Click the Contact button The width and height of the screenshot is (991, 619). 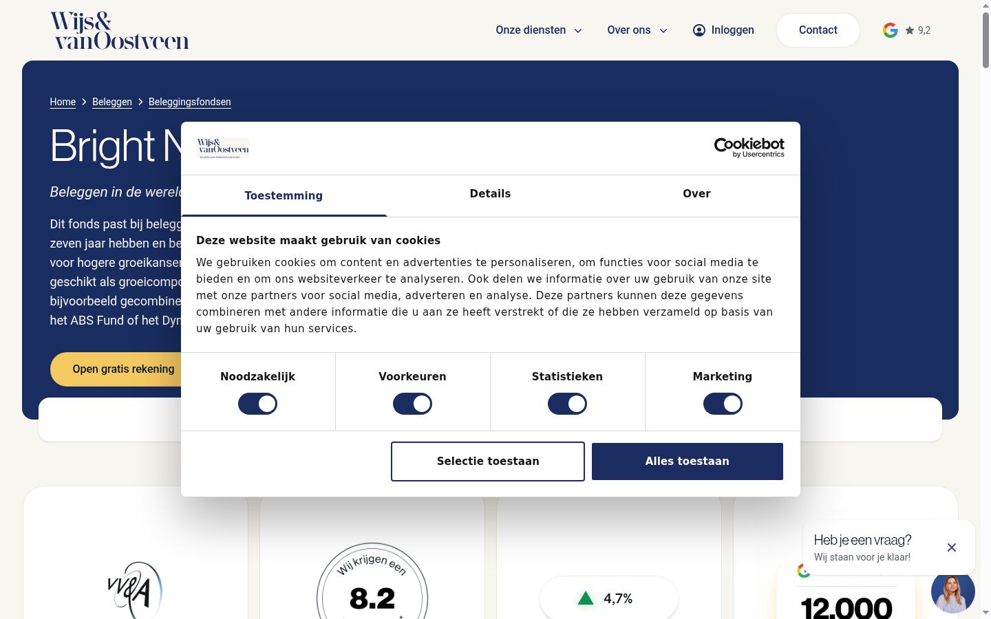[x=818, y=30]
